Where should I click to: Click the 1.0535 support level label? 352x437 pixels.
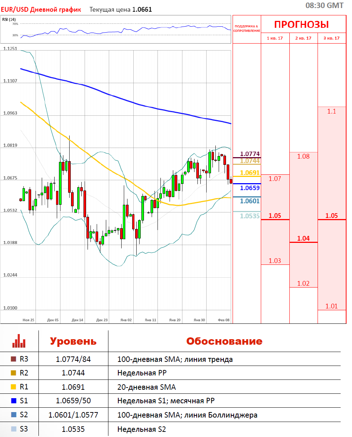(250, 216)
